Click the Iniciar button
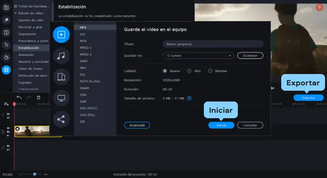Screen dimensions: 327x178 pos(221,125)
